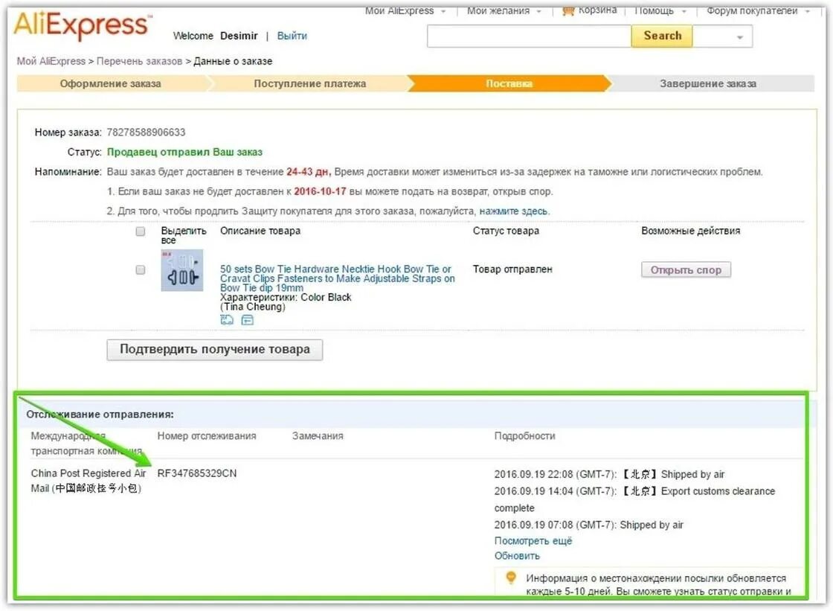
Task: Select the Поступление платежа step
Action: pos(309,83)
